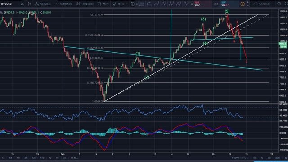This screenshot has width=288, height=162.
Task: Select the YTD date range
Action: pos(42,158)
